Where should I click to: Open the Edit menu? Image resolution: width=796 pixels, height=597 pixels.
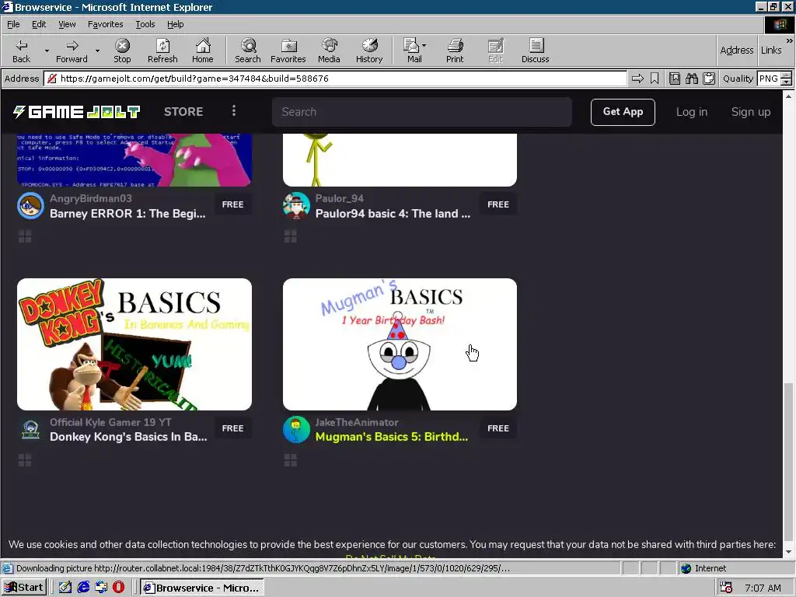(39, 24)
